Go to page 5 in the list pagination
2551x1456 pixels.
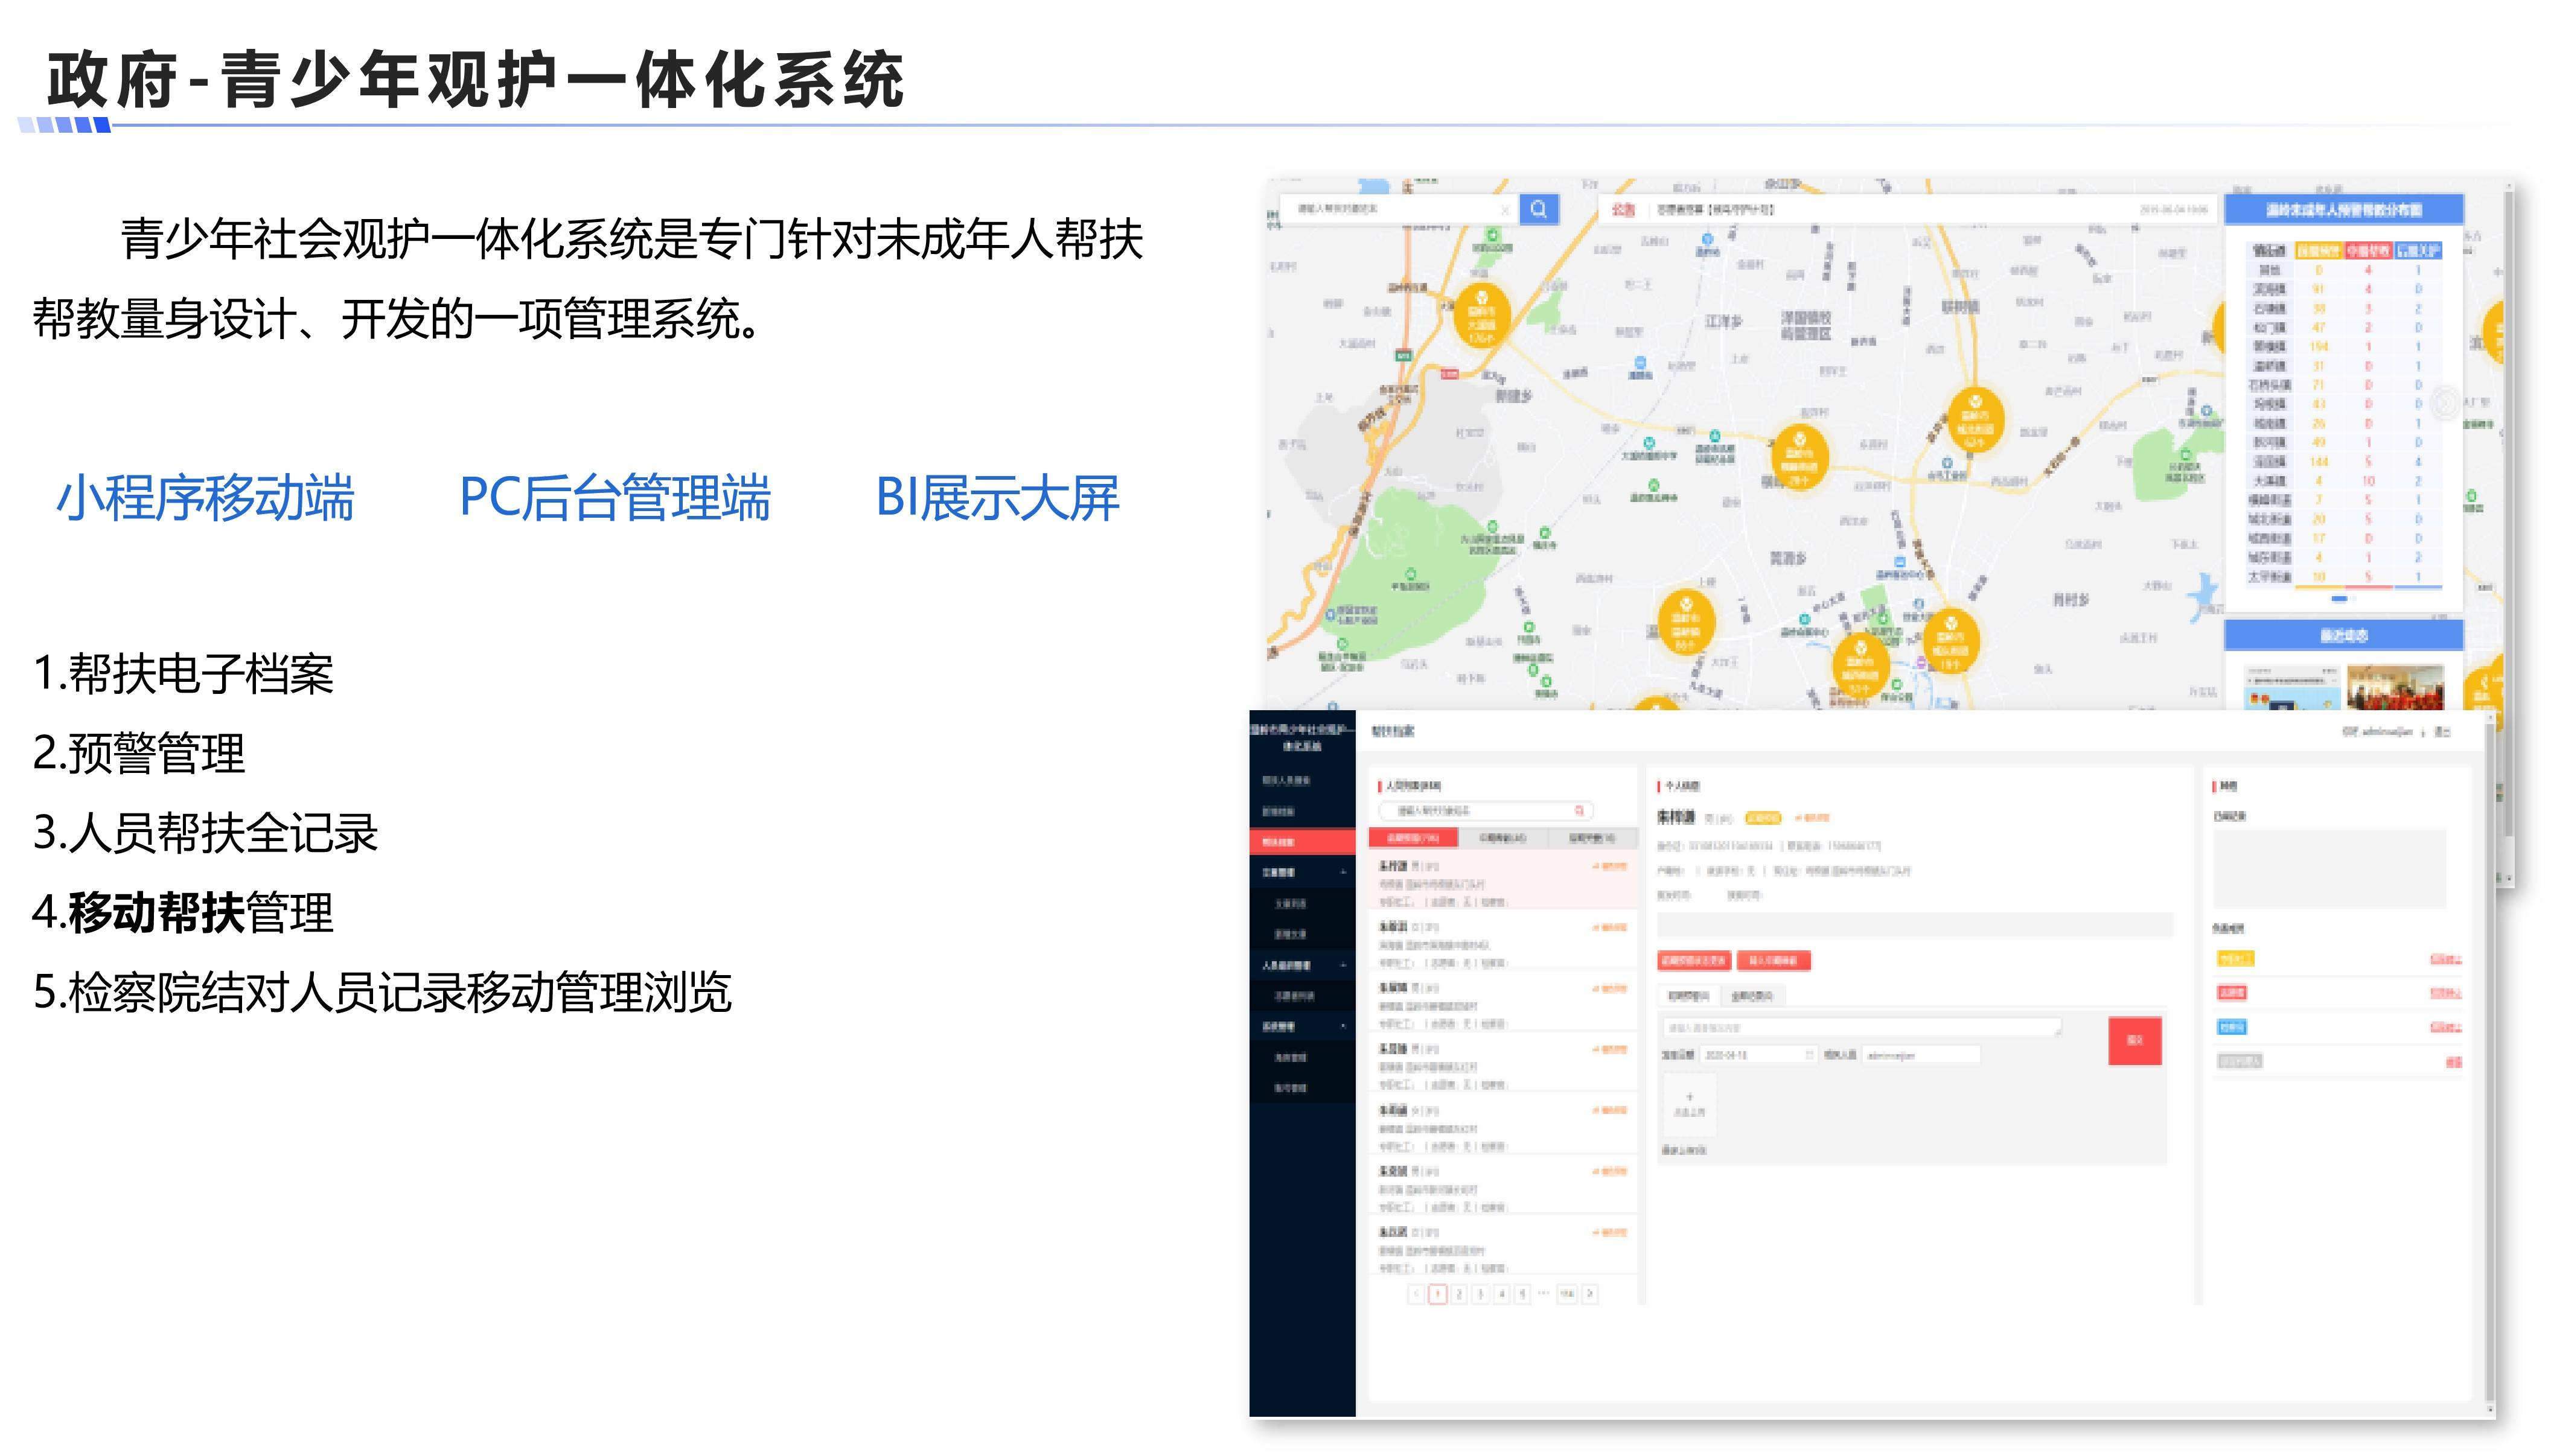click(1522, 1294)
